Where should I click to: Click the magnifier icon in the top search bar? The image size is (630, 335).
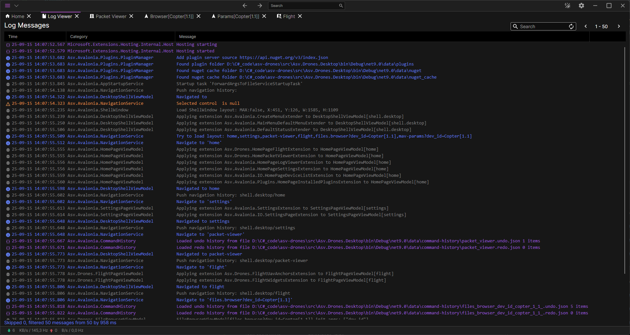(341, 6)
